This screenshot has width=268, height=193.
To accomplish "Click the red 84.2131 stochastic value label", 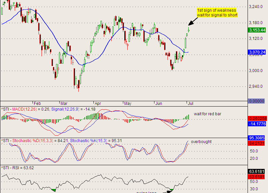I will coord(257,143).
